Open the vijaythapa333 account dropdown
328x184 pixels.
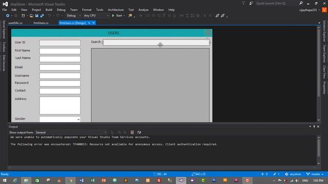[310, 10]
